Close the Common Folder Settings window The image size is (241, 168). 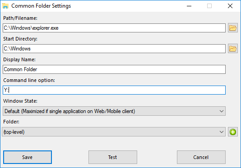[230, 6]
